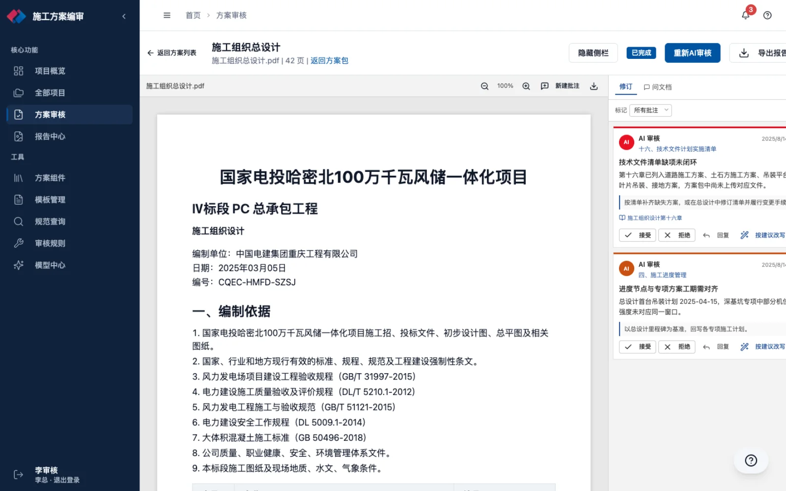Reply to the 技术文件清单缺项未闭环 comment

point(716,235)
